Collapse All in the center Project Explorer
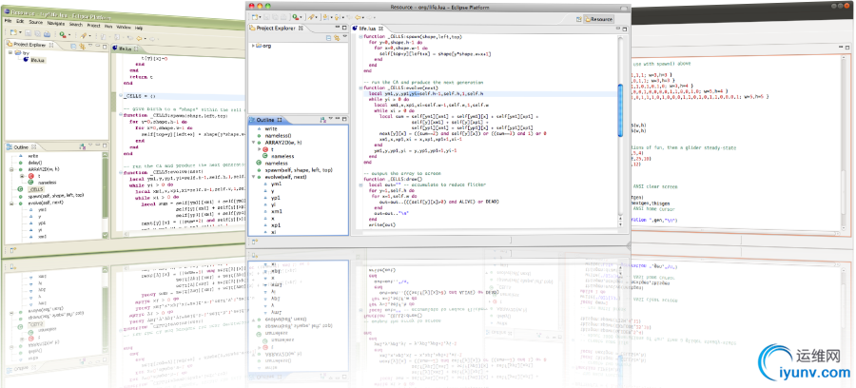This screenshot has width=856, height=388. (x=329, y=38)
